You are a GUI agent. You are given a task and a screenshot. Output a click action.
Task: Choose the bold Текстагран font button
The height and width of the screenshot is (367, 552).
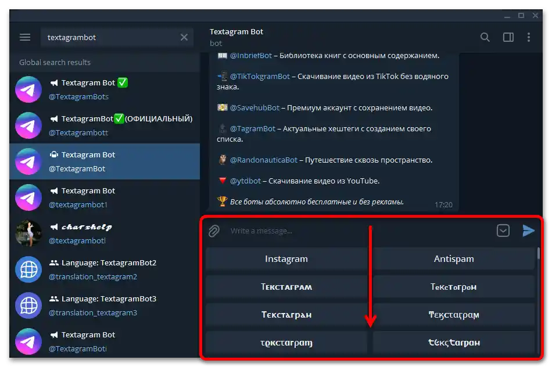pos(286,315)
